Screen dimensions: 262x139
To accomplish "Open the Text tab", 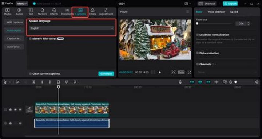I will point(31,12).
